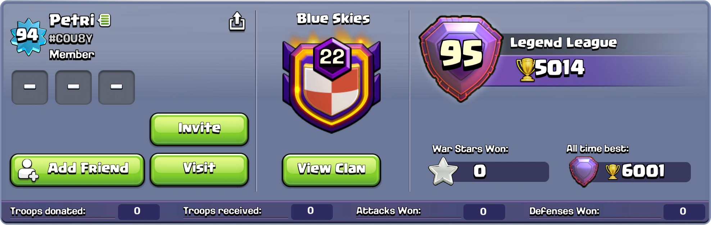Tap the War Stars Won star icon
The width and height of the screenshot is (711, 225).
tap(443, 171)
